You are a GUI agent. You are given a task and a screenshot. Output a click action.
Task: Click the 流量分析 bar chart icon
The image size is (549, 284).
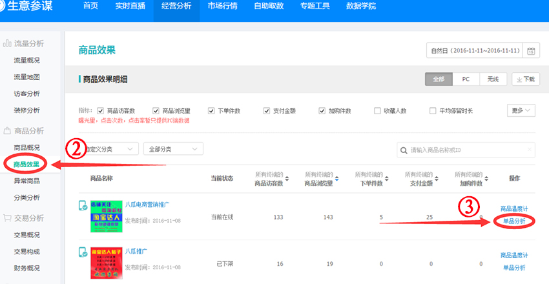click(7, 43)
